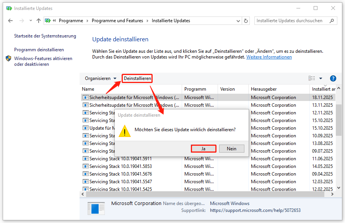Click the yellow warning icon in the dialog
Viewport: 345px width, 223px height.
[124, 132]
